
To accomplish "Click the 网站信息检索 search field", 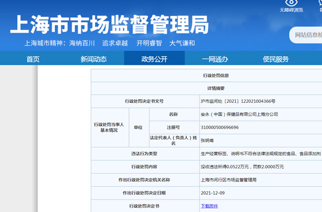I will click(306, 35).
